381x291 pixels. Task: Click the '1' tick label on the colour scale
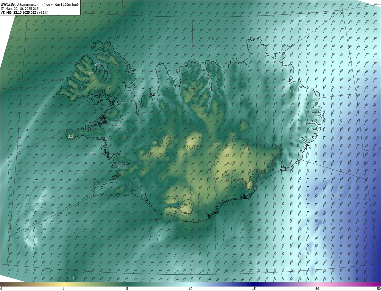coord(64,289)
